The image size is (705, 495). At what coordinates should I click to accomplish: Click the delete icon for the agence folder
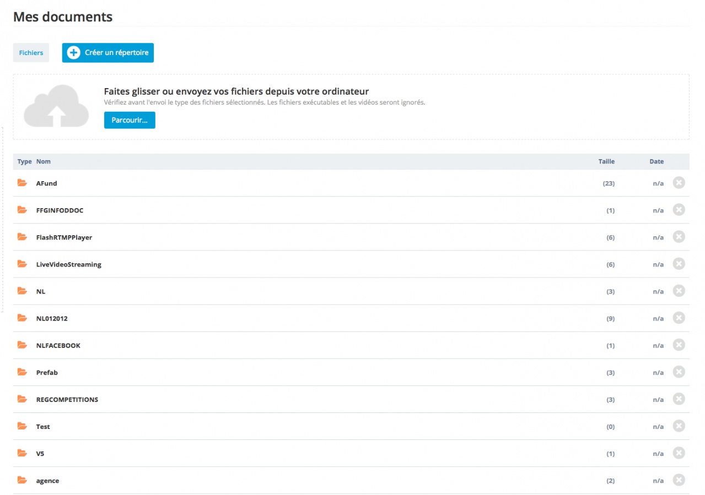(x=679, y=480)
